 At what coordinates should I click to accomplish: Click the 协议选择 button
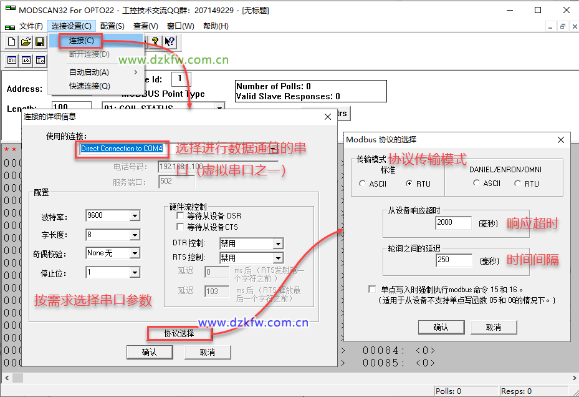(179, 333)
